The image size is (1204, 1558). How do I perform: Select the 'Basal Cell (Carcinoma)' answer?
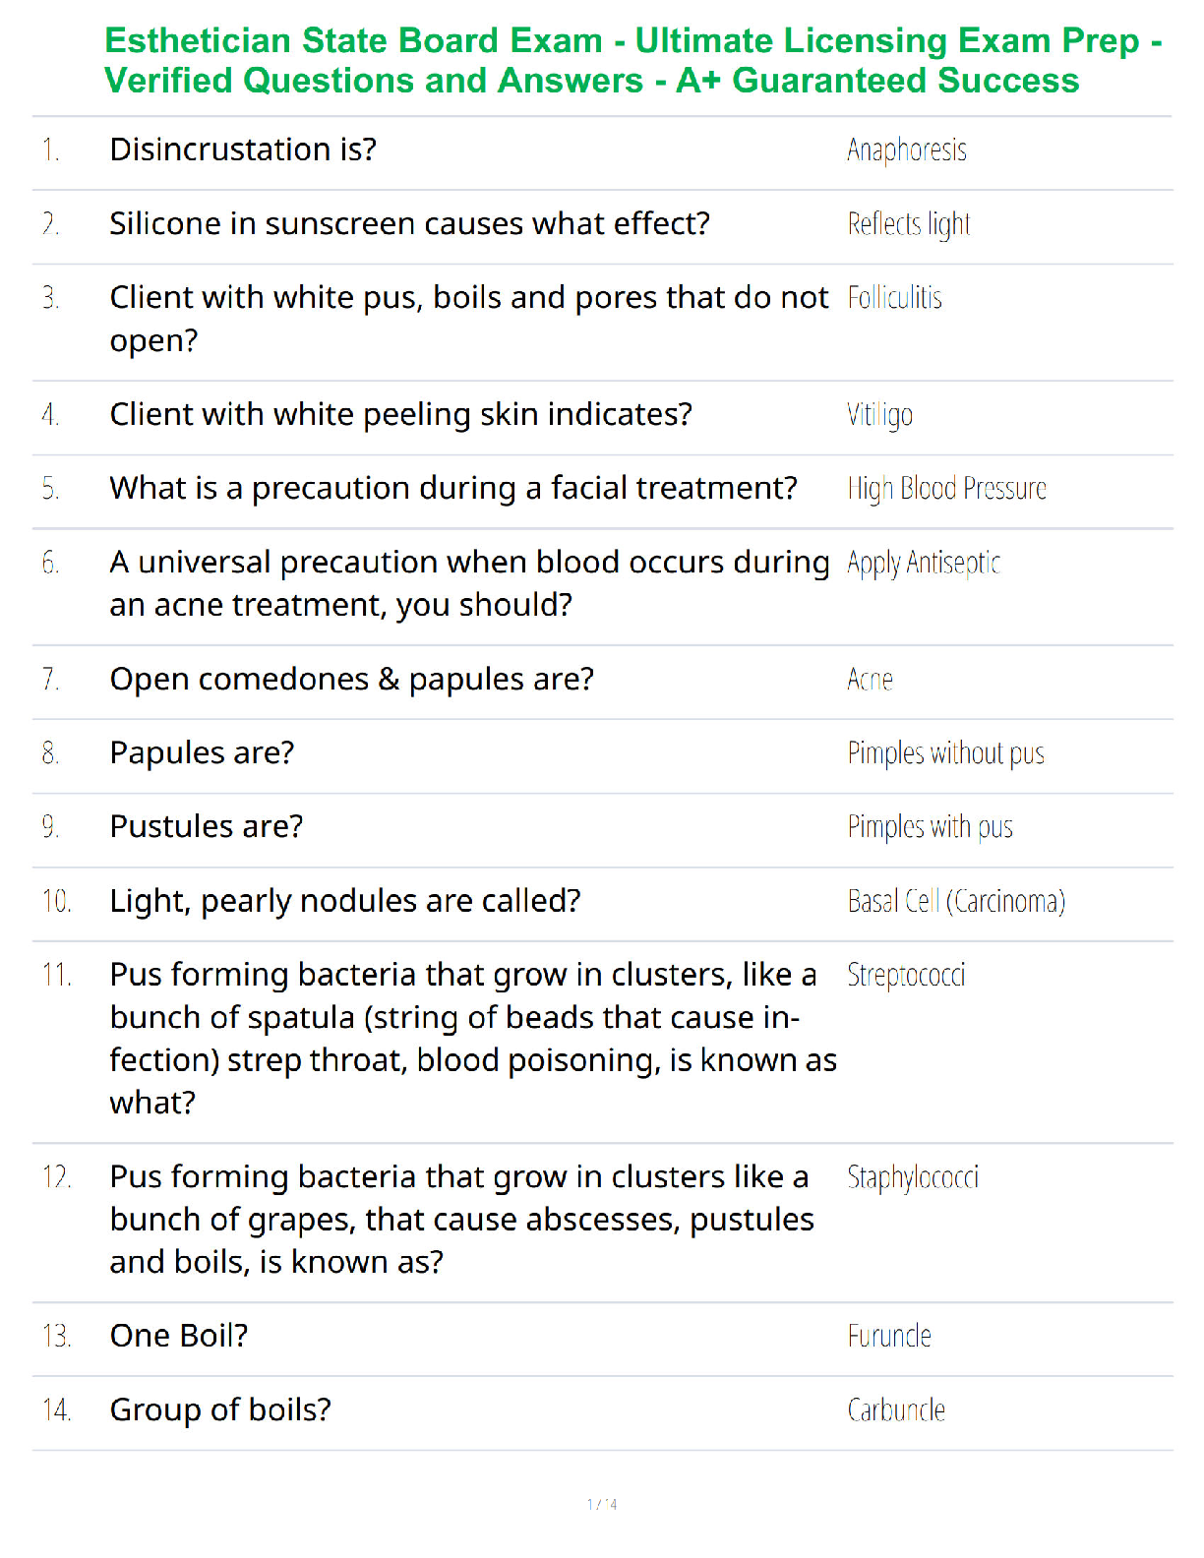click(957, 901)
